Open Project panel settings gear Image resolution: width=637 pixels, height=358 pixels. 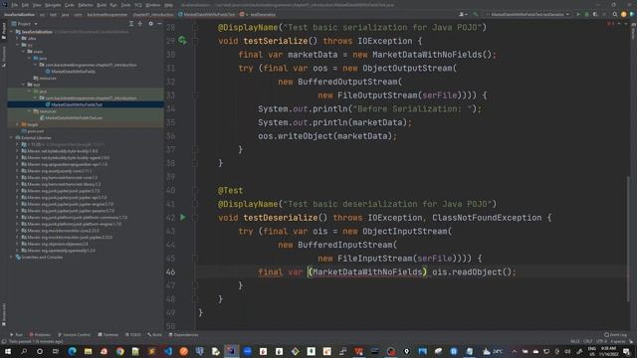click(x=150, y=24)
